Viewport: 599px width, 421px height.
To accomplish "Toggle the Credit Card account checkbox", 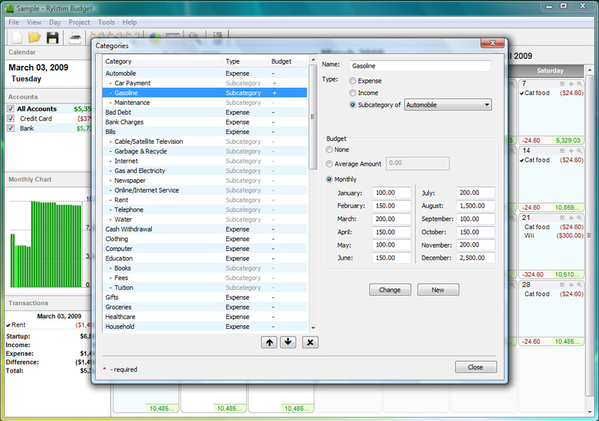I will pos(10,118).
